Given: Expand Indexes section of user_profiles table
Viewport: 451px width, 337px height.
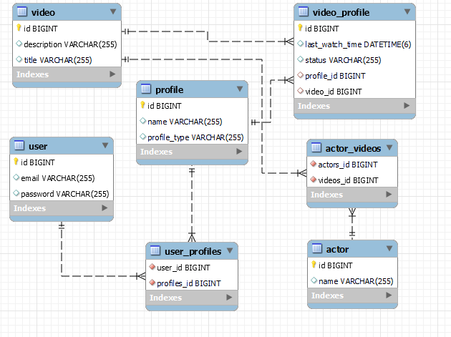Looking at the screenshot, I should [229, 298].
